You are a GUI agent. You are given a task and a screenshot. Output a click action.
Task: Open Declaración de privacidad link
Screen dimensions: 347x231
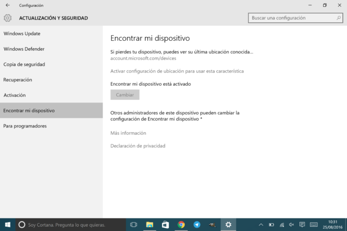[x=138, y=146]
